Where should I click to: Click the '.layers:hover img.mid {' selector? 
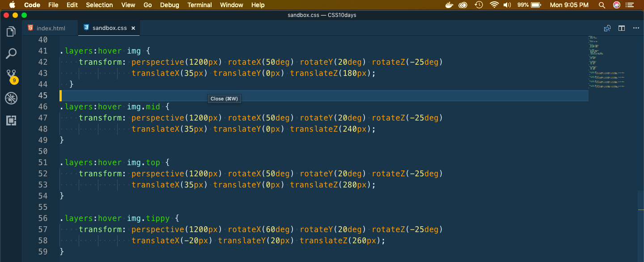tap(115, 107)
